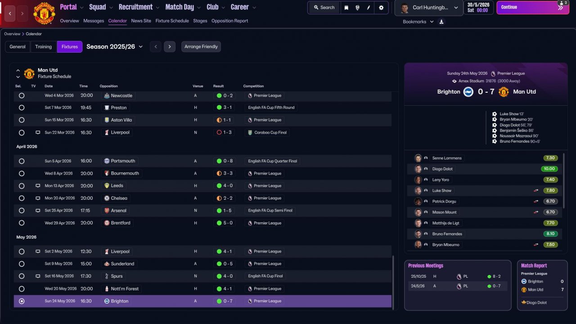Click the TV icon on the Chelsea row
Screen dimensions: 576x324
(x=38, y=198)
